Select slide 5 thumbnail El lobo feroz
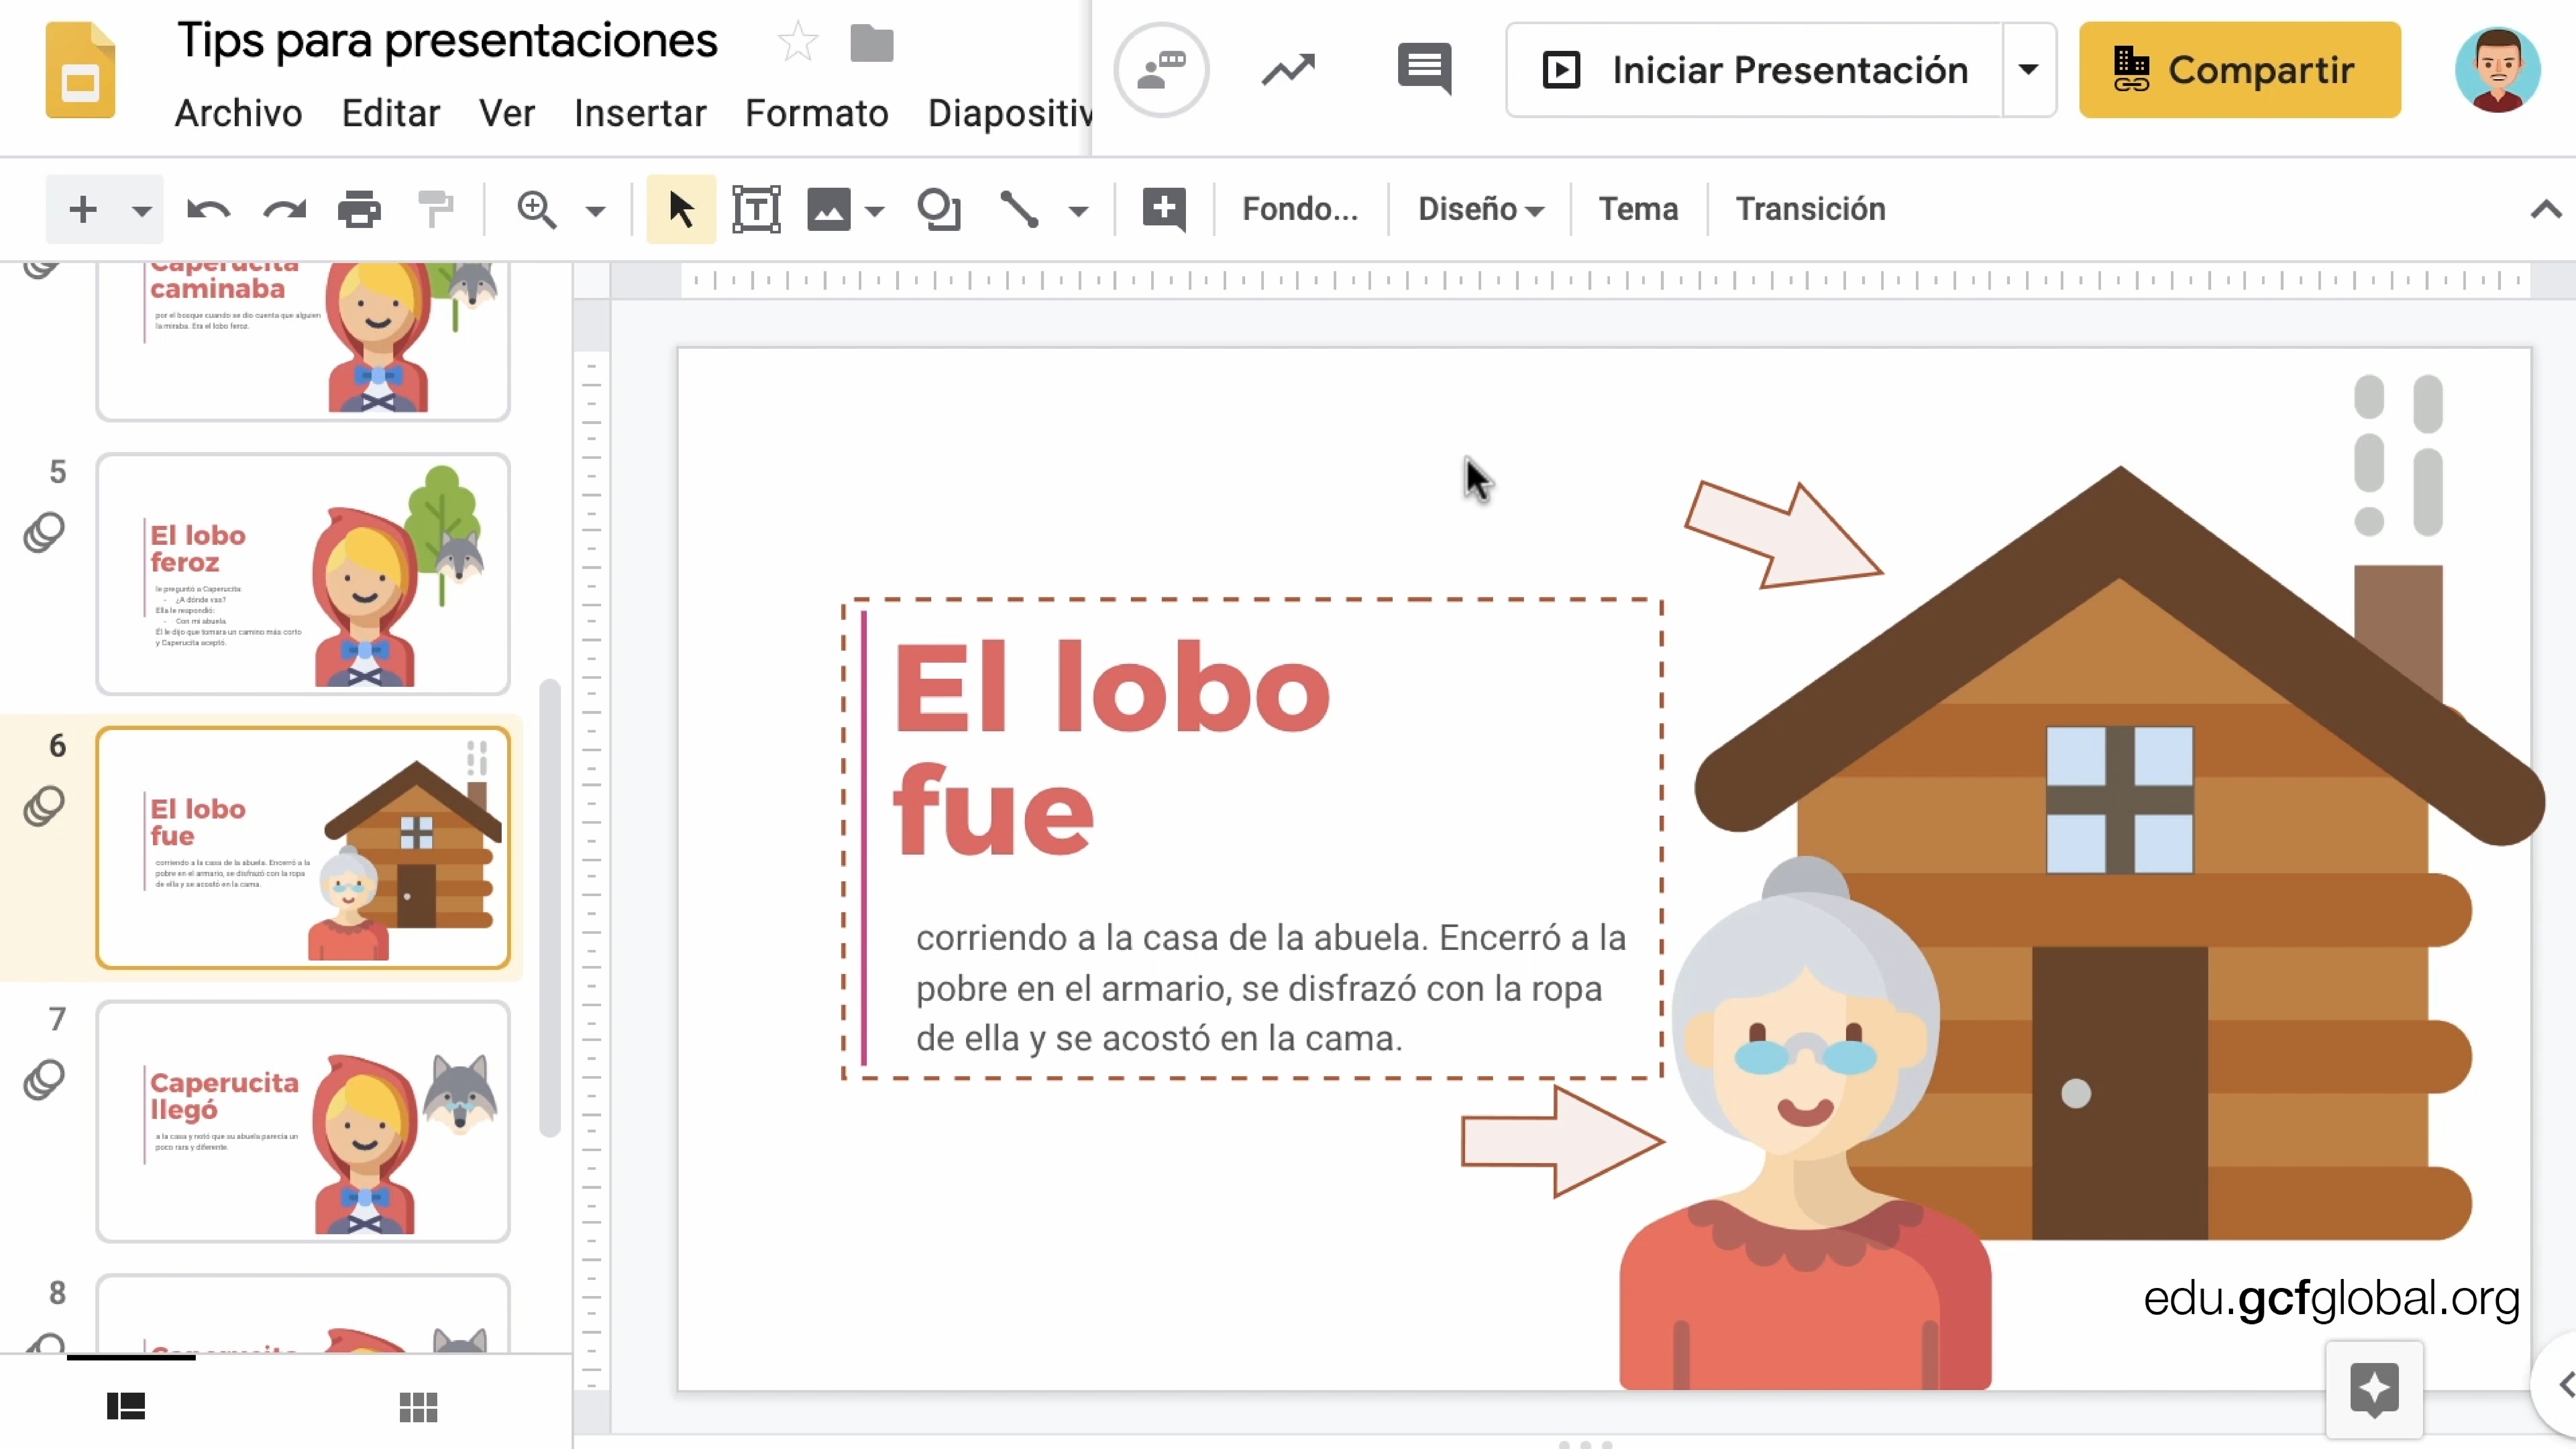 (303, 574)
